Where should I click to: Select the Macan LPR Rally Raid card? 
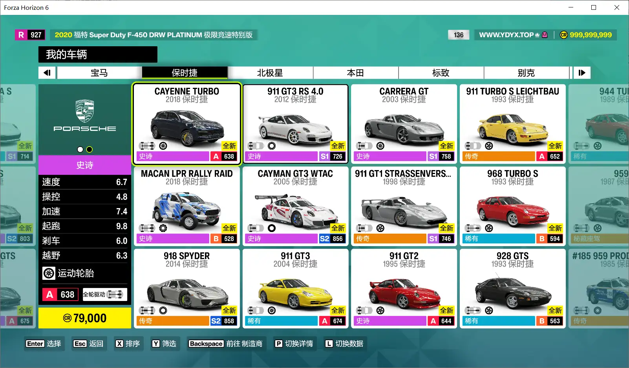tap(187, 206)
